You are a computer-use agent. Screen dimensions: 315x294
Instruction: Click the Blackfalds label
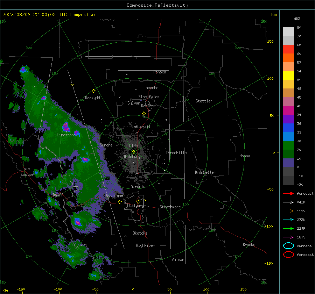149,97
